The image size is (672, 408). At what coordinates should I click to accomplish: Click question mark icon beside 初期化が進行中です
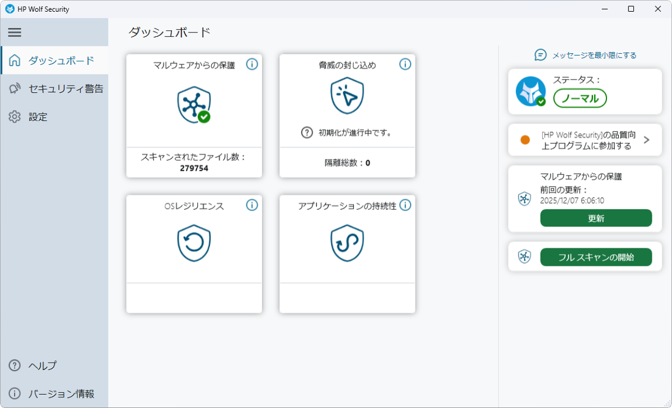click(307, 133)
